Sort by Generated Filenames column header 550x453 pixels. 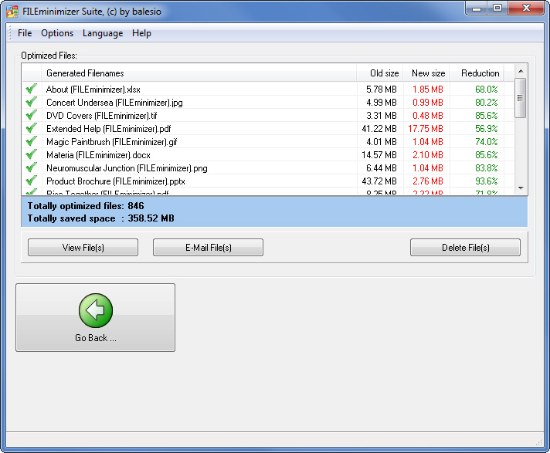click(x=199, y=73)
